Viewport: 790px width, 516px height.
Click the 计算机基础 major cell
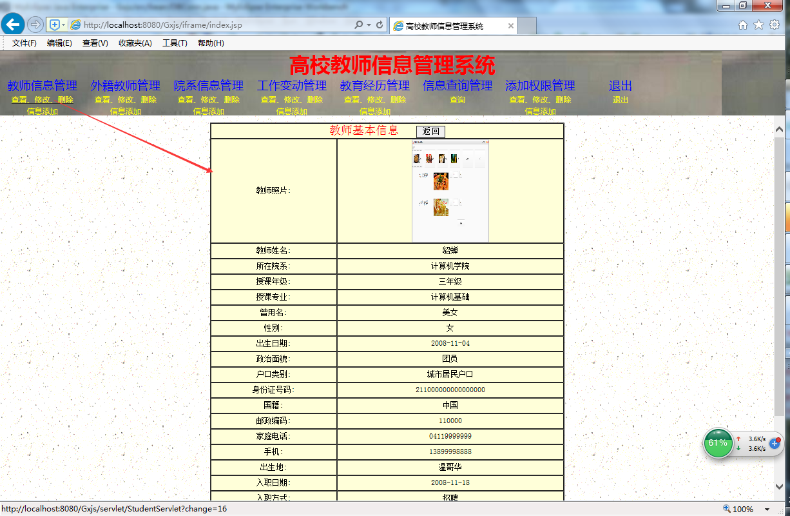(x=450, y=297)
